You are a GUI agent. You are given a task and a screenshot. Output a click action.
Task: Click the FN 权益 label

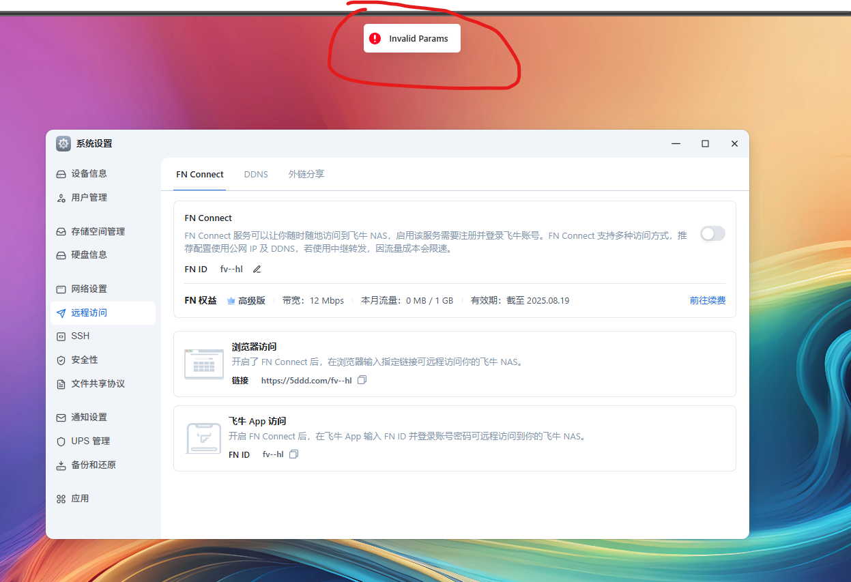(201, 301)
